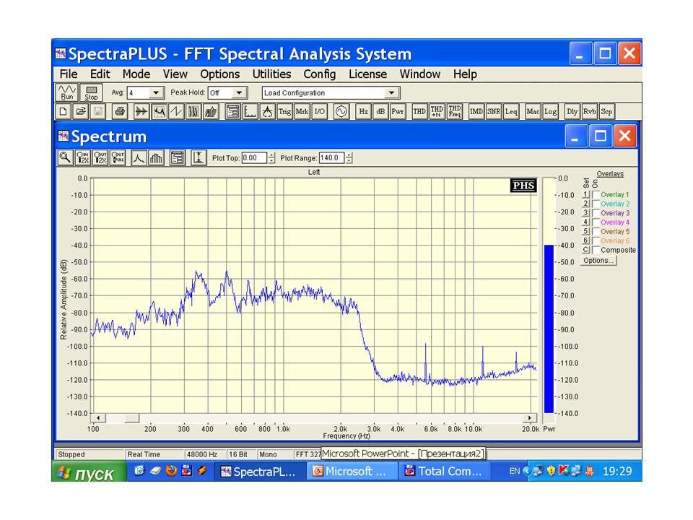Enable the Overlay 1 checkbox
This screenshot has width=693, height=520.
(x=596, y=194)
